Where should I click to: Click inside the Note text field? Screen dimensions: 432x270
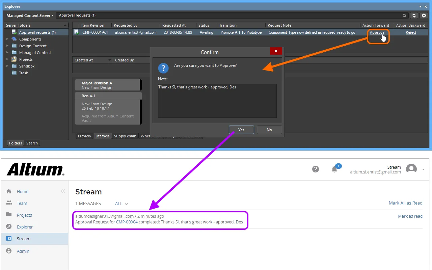[217, 101]
